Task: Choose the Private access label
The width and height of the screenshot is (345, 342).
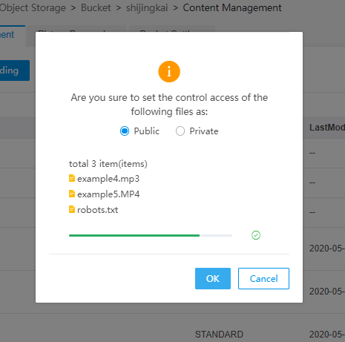Action: tap(204, 131)
